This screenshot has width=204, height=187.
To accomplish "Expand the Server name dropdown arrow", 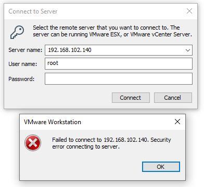I will tap(188, 50).
